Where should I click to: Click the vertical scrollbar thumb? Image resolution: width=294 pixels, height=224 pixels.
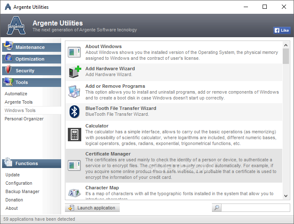[x=286, y=56]
